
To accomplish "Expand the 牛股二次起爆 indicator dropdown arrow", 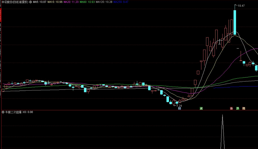I will point(3,112).
